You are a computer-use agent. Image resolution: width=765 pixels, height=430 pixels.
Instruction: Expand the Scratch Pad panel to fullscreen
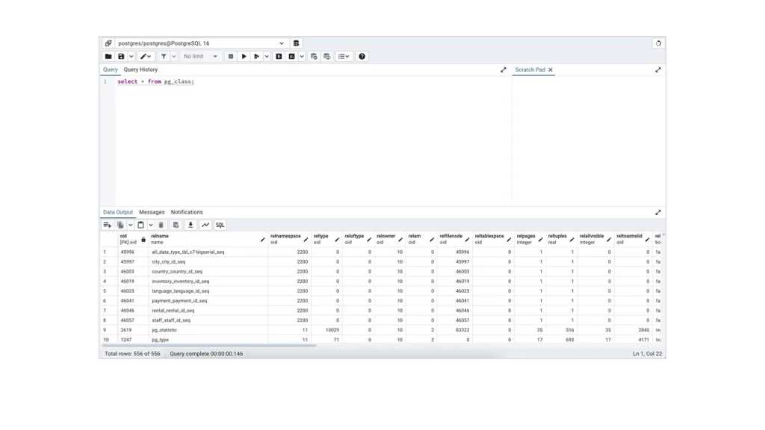click(658, 70)
